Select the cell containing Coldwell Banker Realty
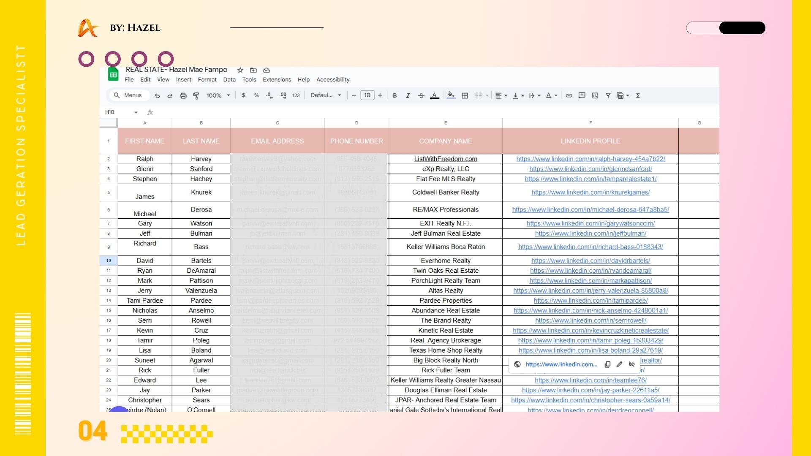This screenshot has height=456, width=811. pyautogui.click(x=446, y=193)
